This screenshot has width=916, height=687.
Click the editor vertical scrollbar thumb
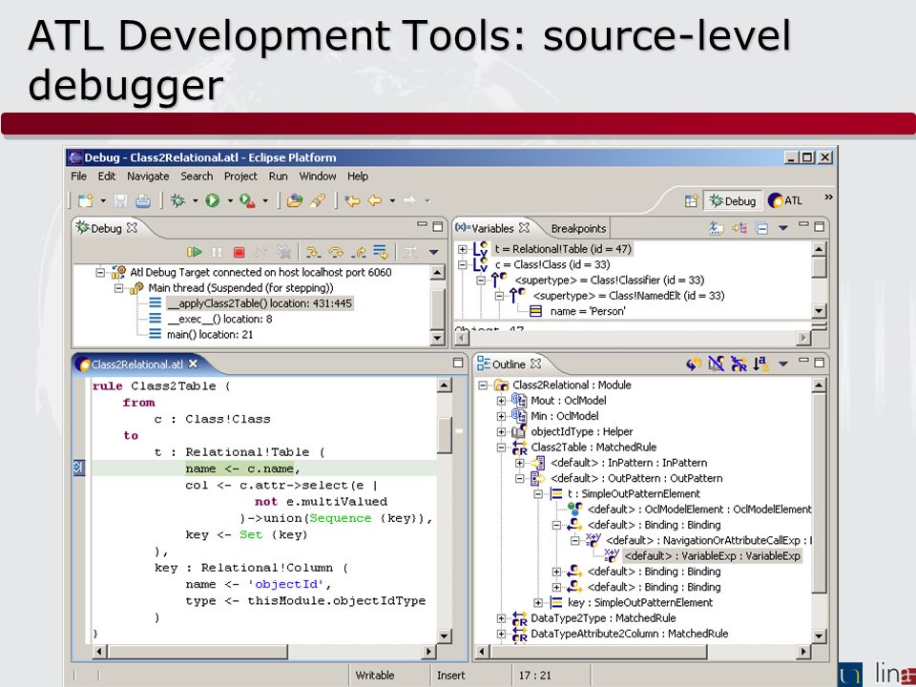tap(445, 435)
